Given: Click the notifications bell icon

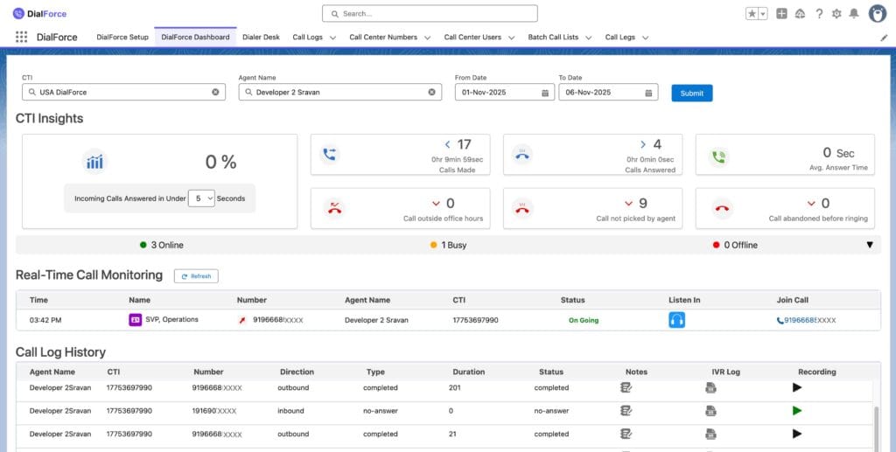Looking at the screenshot, I should (x=854, y=14).
